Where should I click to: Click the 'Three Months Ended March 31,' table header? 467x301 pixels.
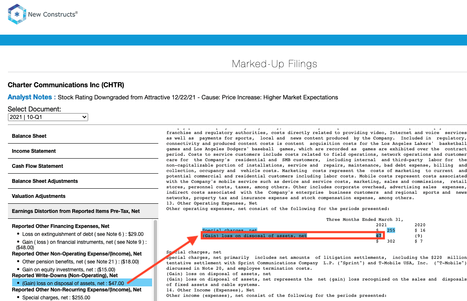click(365, 220)
